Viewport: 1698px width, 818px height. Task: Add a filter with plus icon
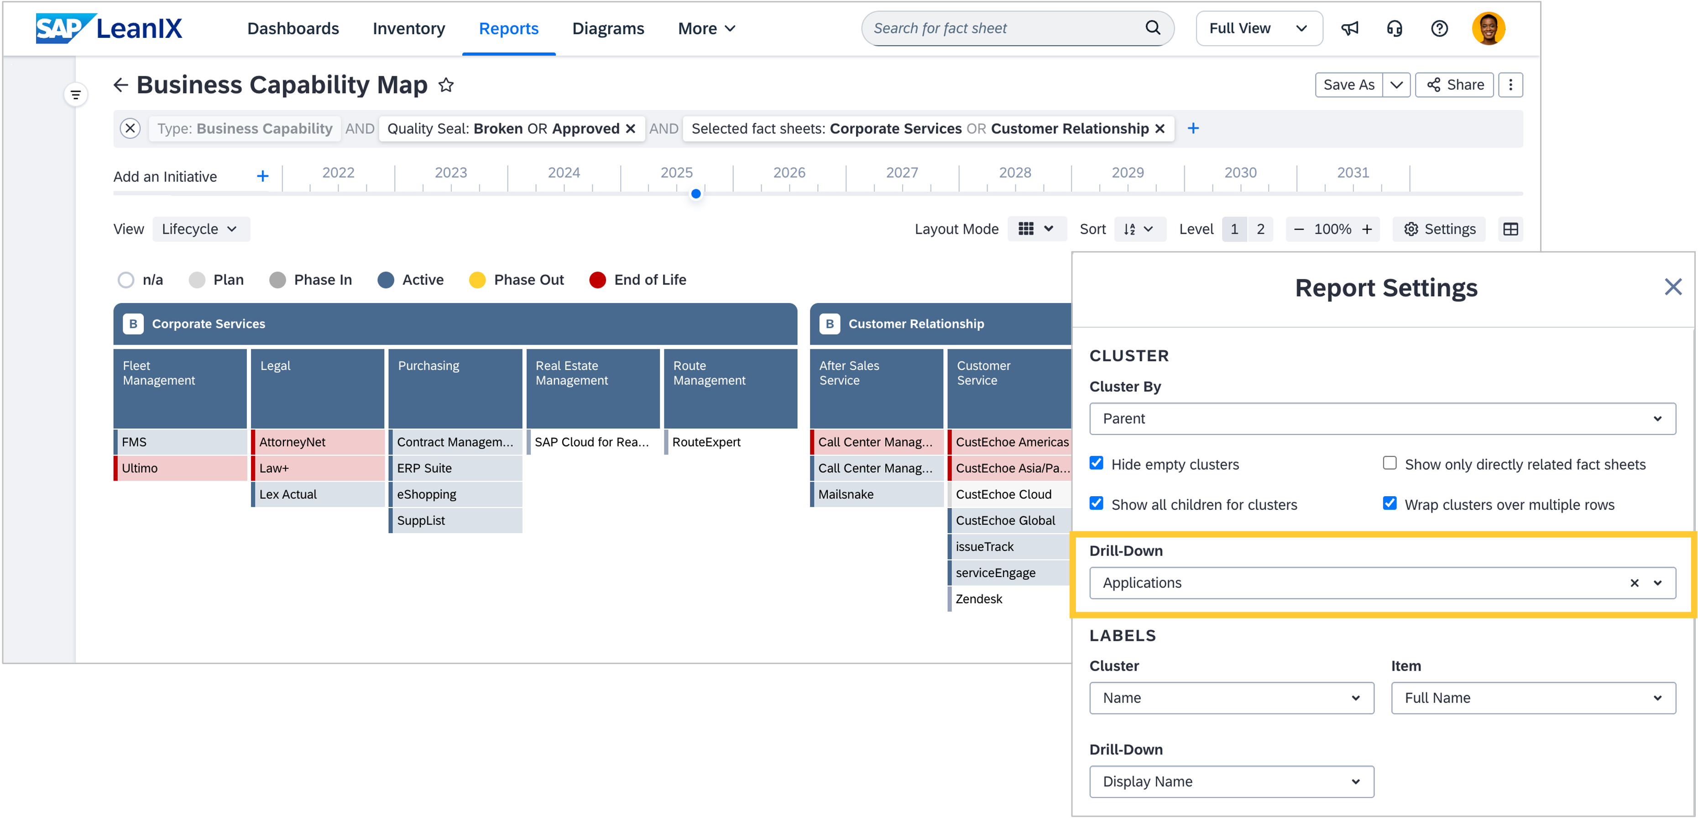1192,129
